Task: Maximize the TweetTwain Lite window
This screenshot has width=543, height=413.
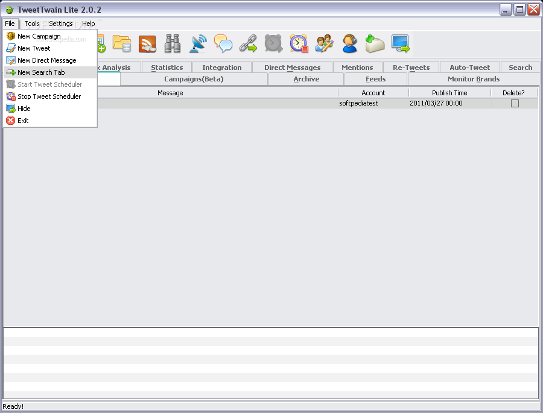Action: 519,10
